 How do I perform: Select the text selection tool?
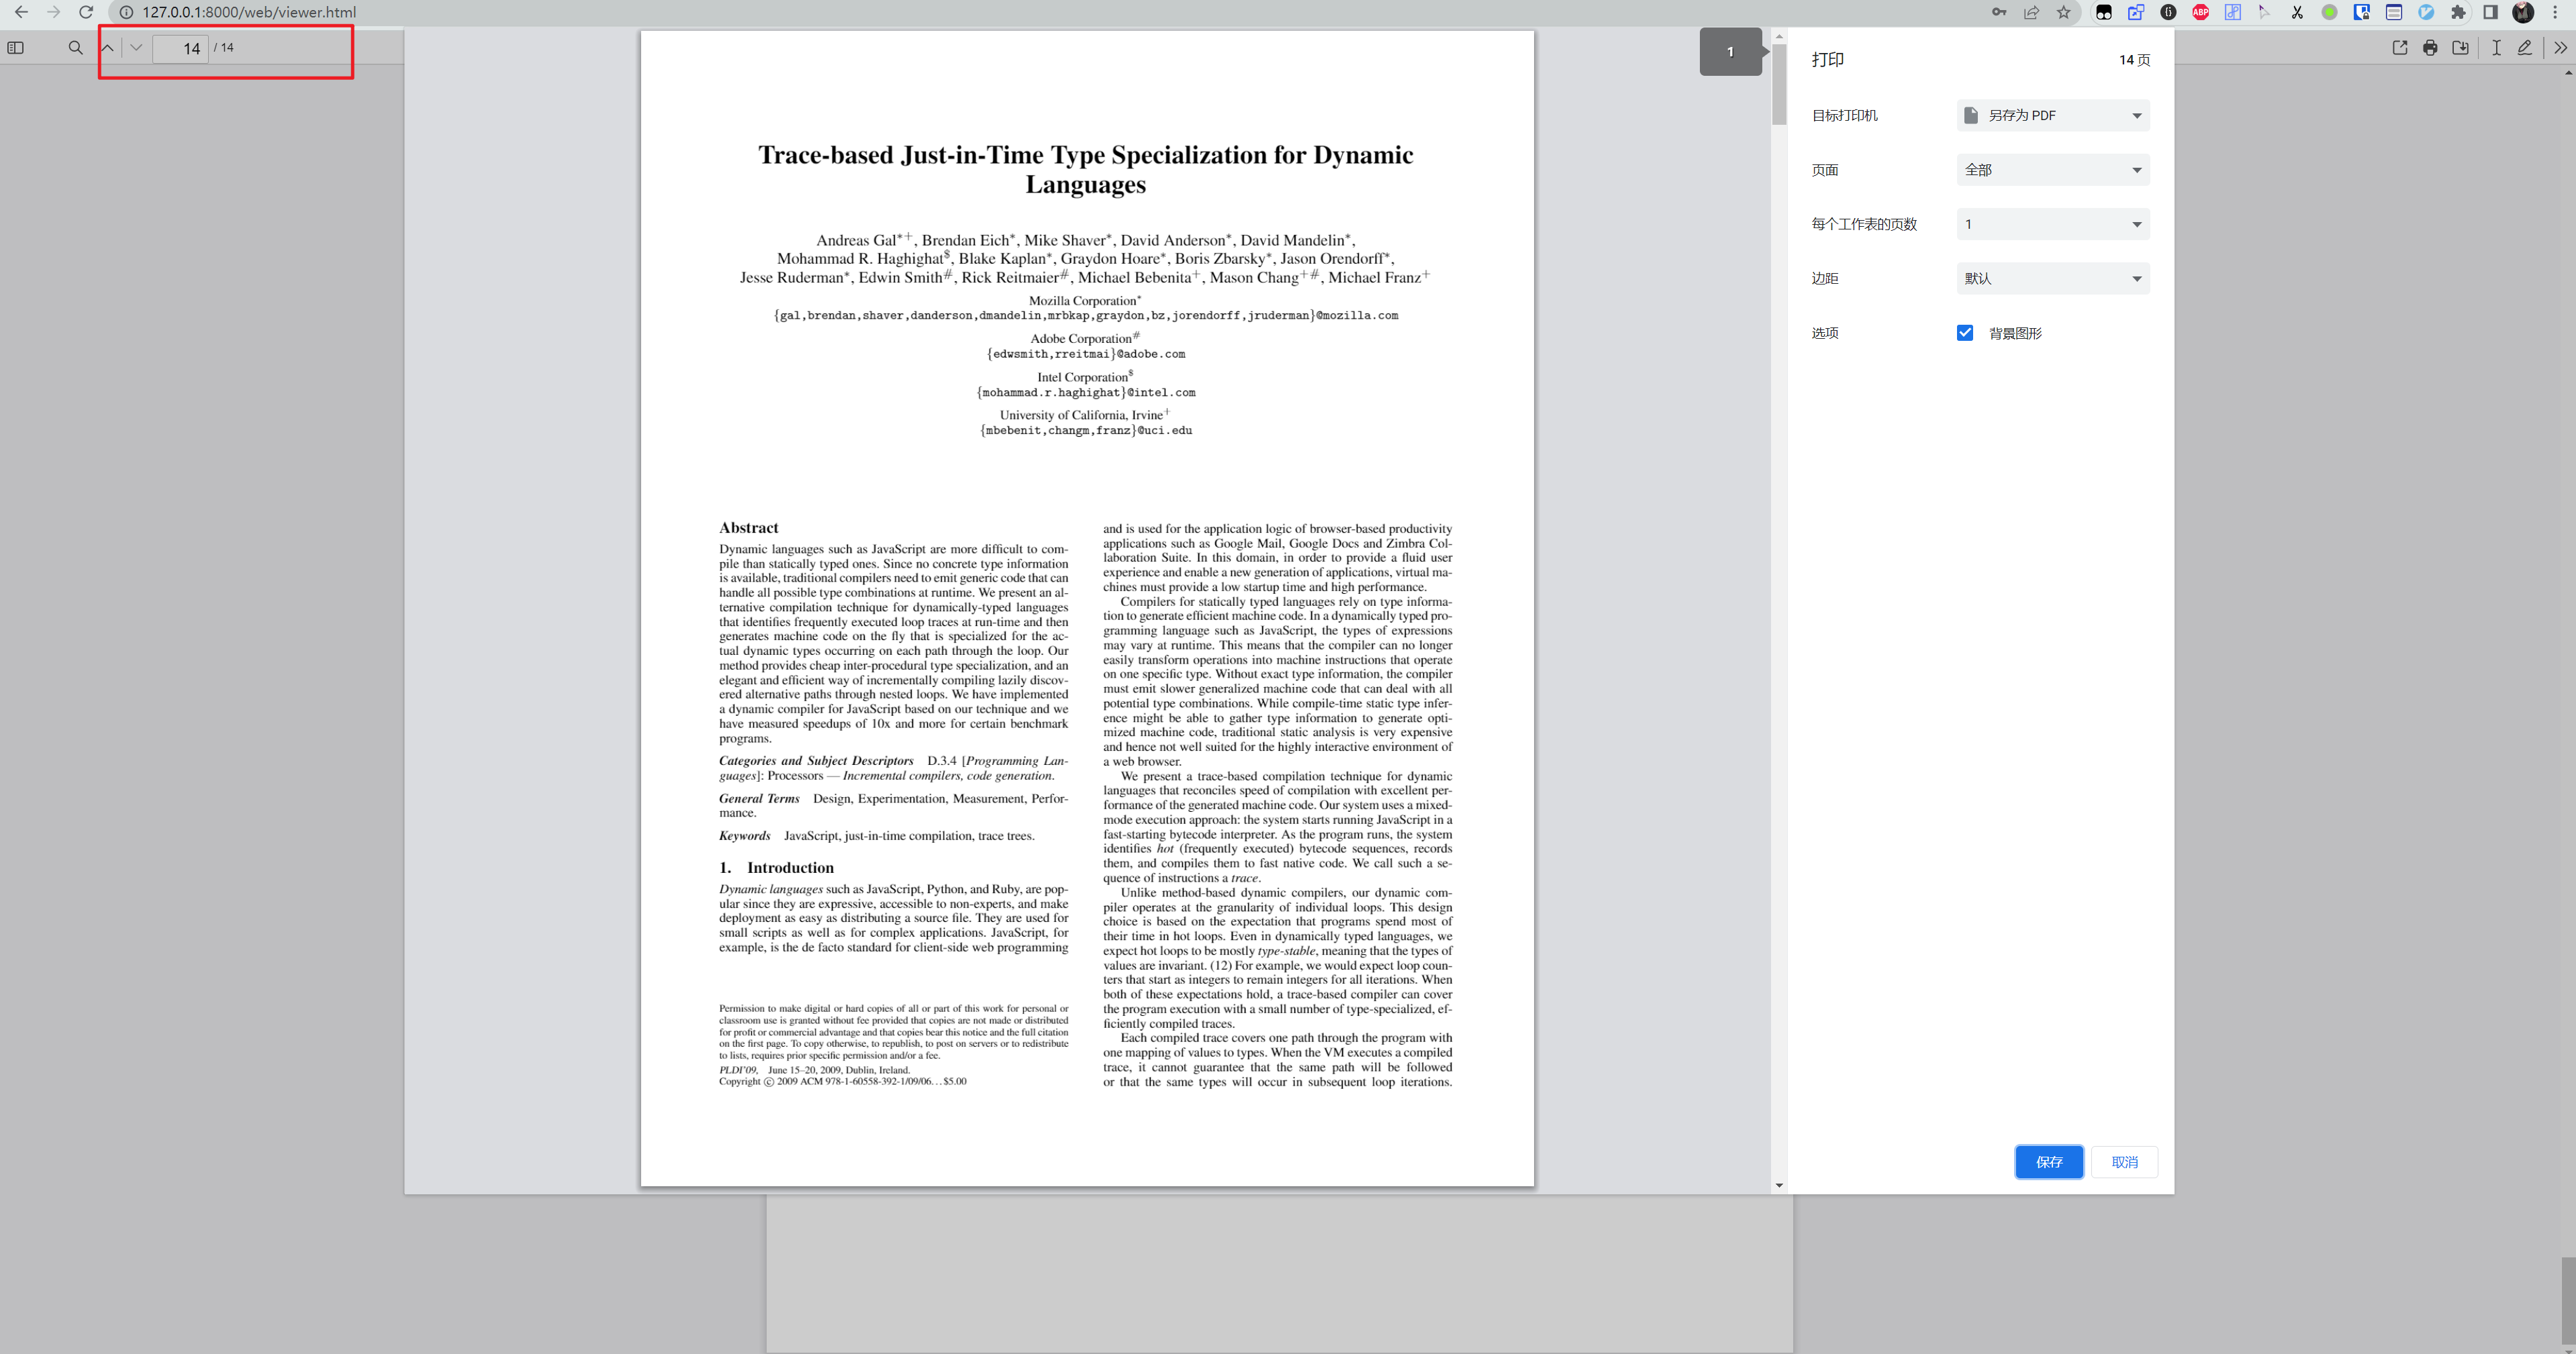(x=2495, y=47)
